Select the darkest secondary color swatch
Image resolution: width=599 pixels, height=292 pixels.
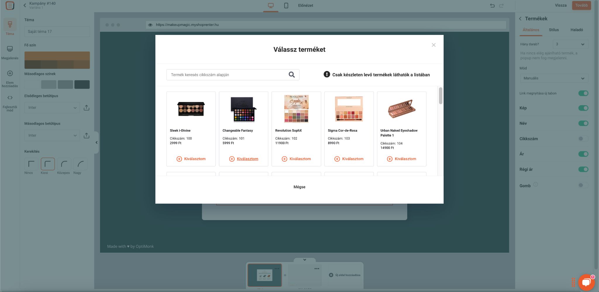tap(82, 85)
